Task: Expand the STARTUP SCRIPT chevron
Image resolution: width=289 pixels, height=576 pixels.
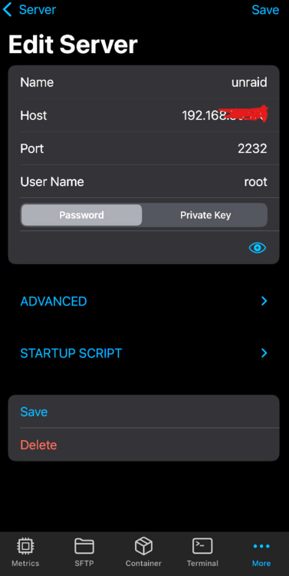Action: click(264, 353)
